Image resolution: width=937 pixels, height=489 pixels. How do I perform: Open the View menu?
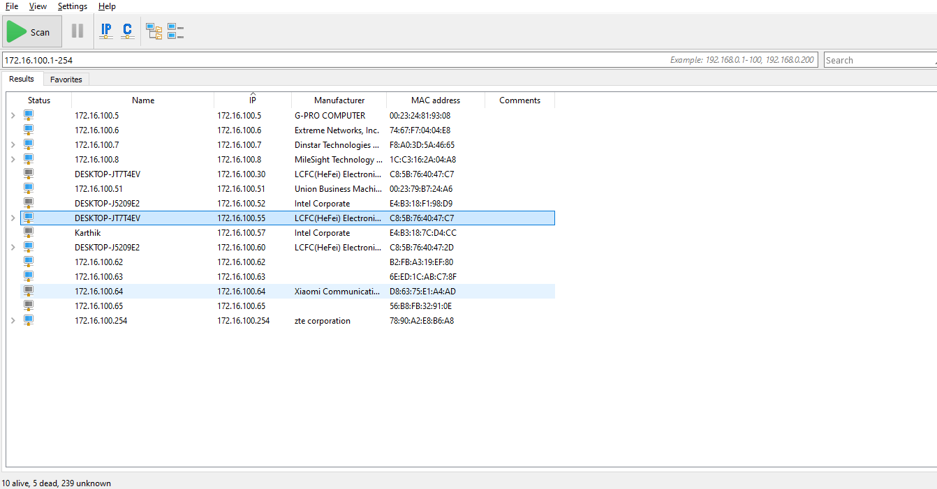pyautogui.click(x=38, y=6)
